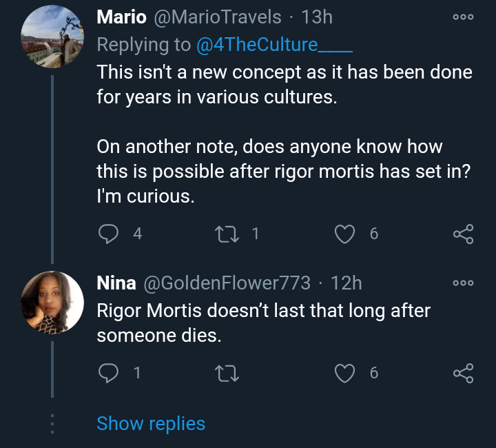Share Mario's tweet using share icon
The width and height of the screenshot is (496, 448).
[x=464, y=234]
